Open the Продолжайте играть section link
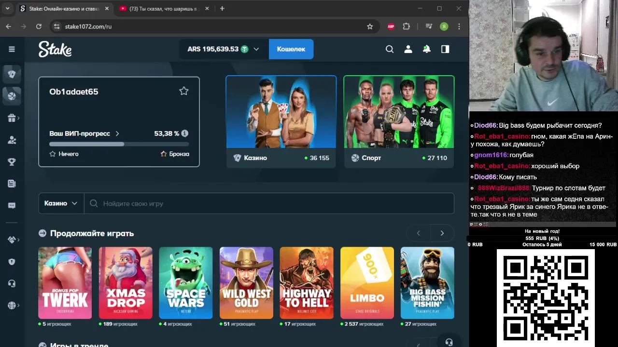The image size is (618, 347). [92, 233]
